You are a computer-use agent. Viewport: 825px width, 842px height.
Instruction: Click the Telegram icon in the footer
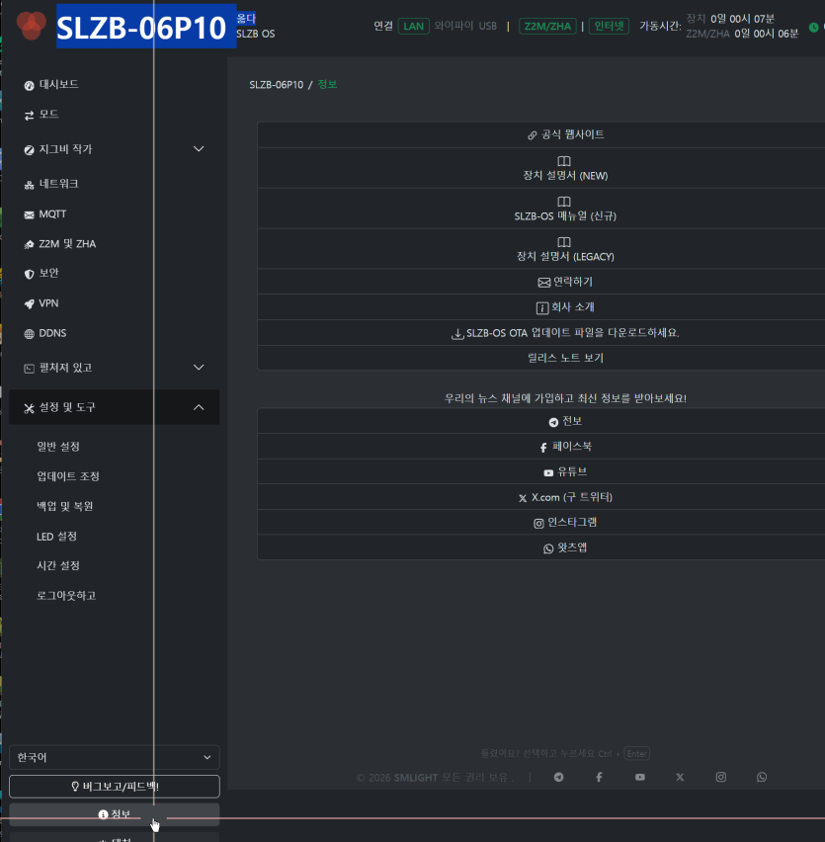click(x=559, y=777)
